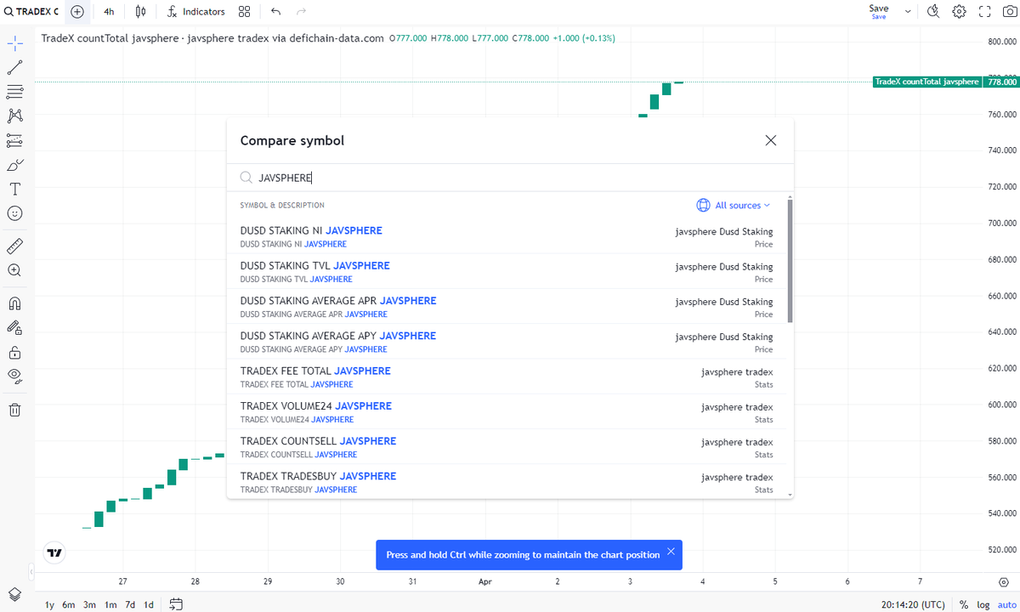
Task: Select DUSD STAKING NI JAVSPHERE result
Action: pos(507,236)
